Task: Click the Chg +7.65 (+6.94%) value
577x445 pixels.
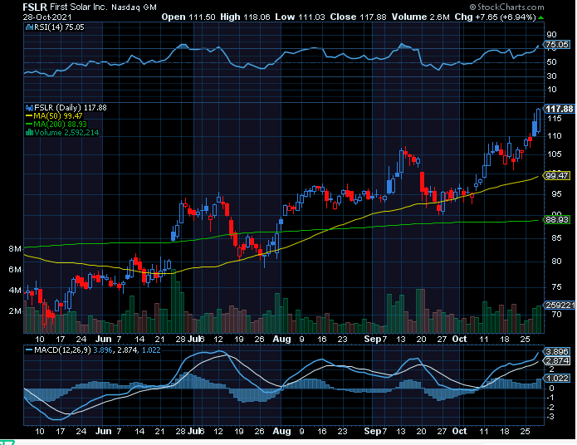Action: (495, 17)
